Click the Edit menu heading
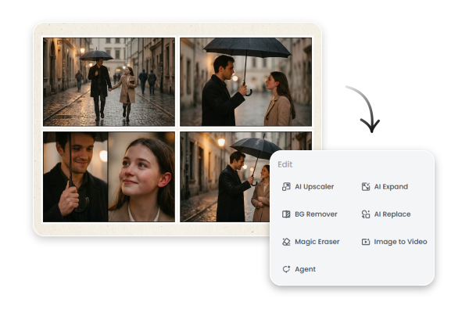This screenshot has height=313, width=469. 285,164
